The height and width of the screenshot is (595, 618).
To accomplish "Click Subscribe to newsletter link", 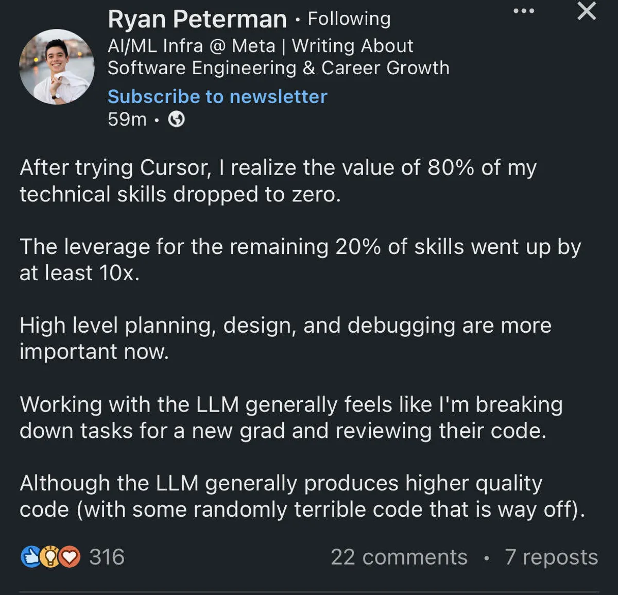I will coord(217,97).
